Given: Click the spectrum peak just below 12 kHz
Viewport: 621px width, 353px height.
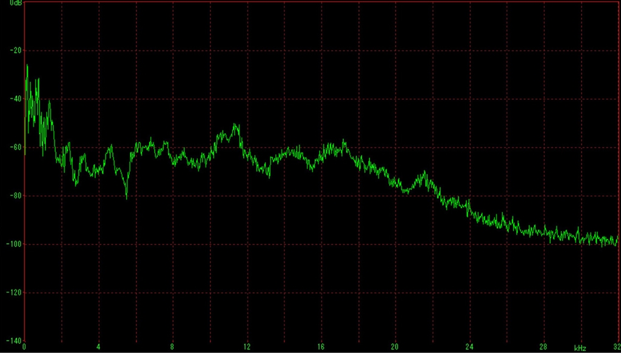Looking at the screenshot, I should click(x=235, y=125).
